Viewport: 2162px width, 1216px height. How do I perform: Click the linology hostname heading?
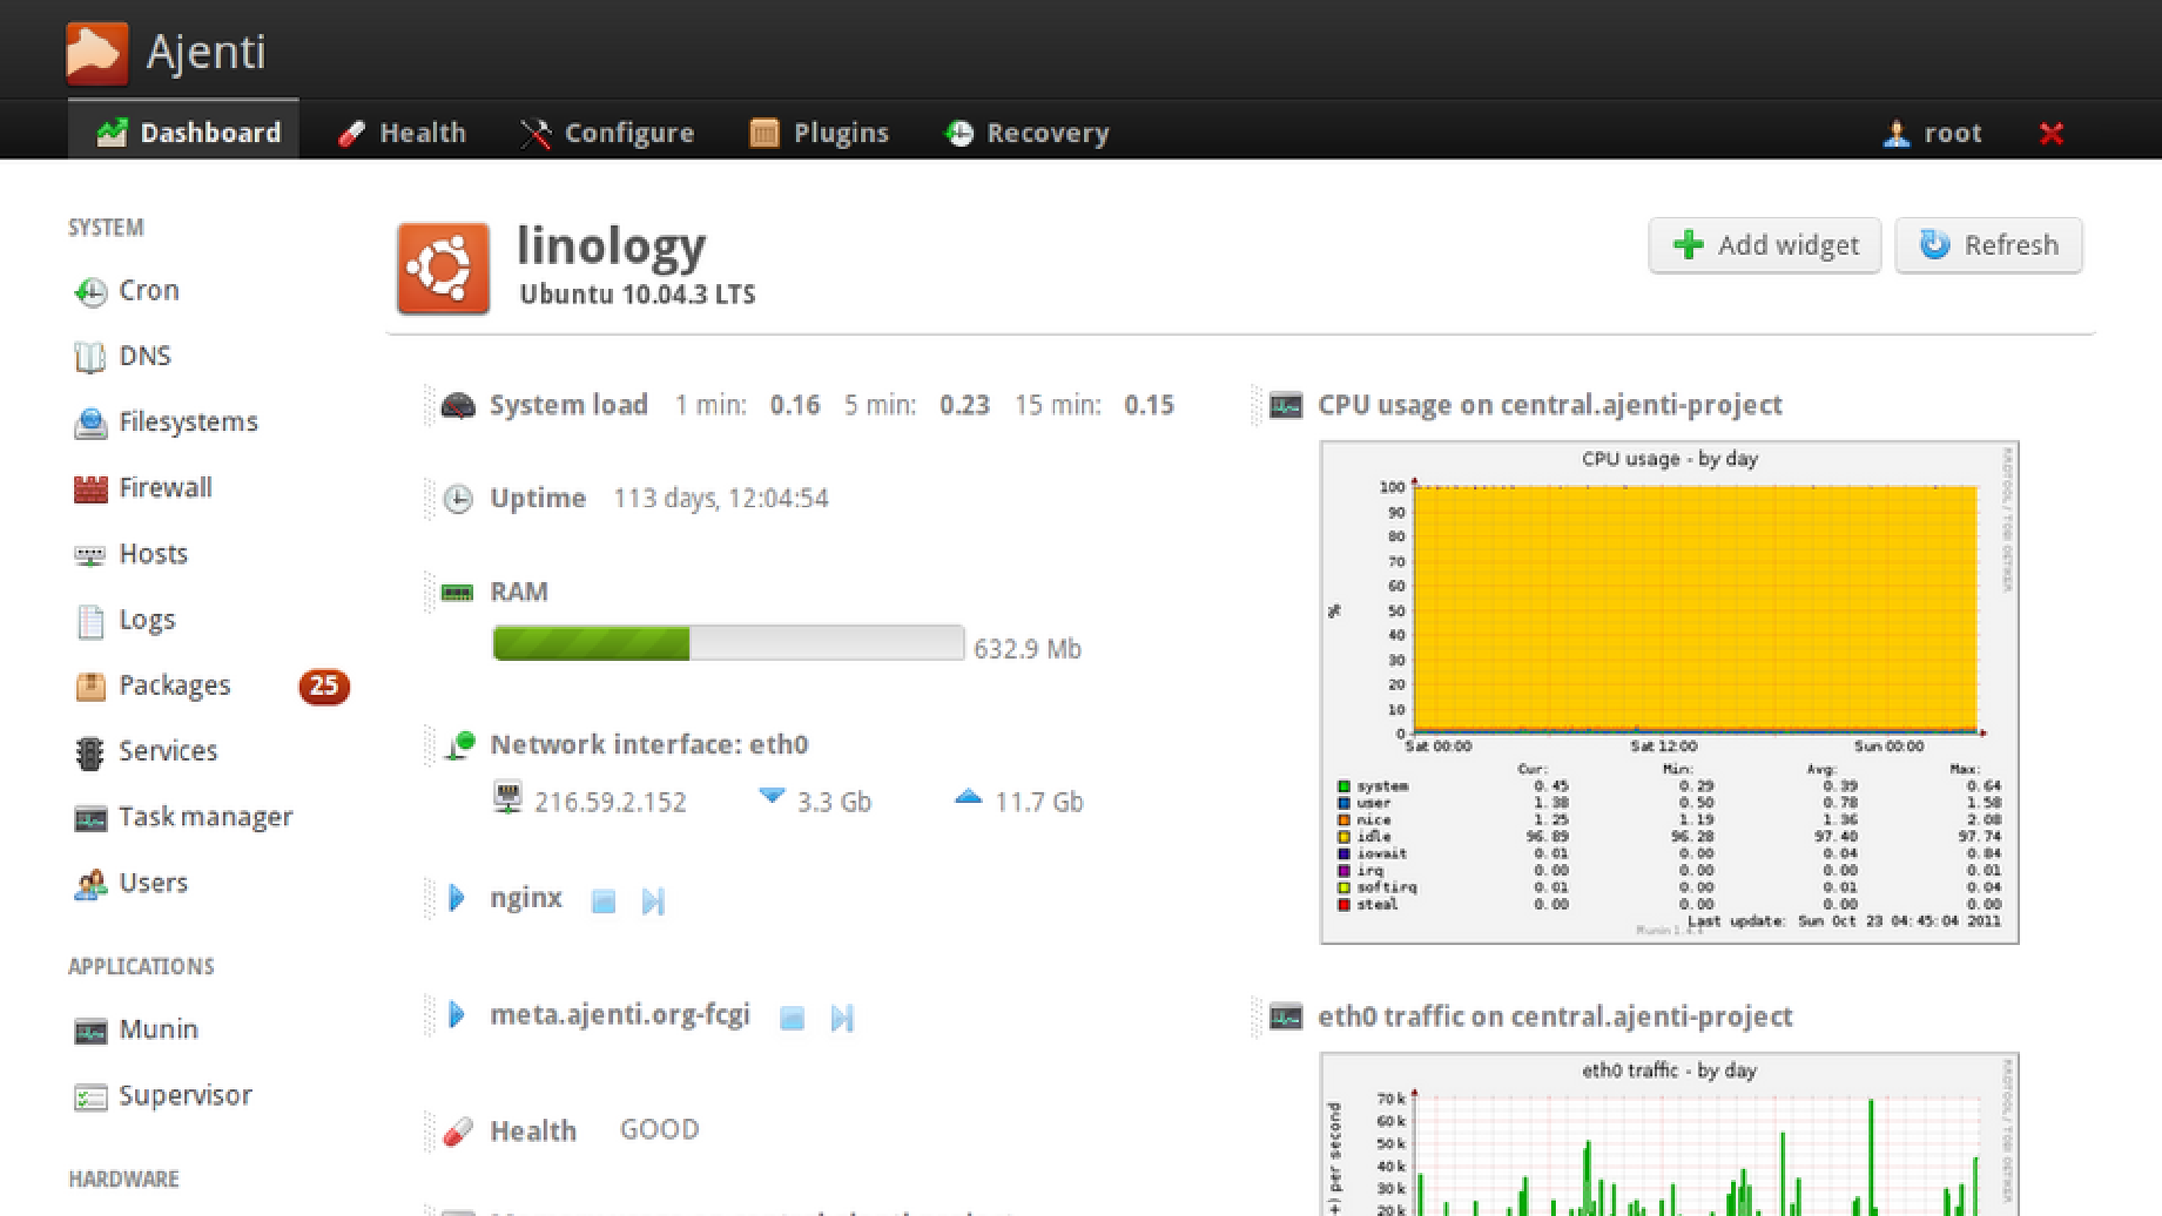[x=611, y=249]
